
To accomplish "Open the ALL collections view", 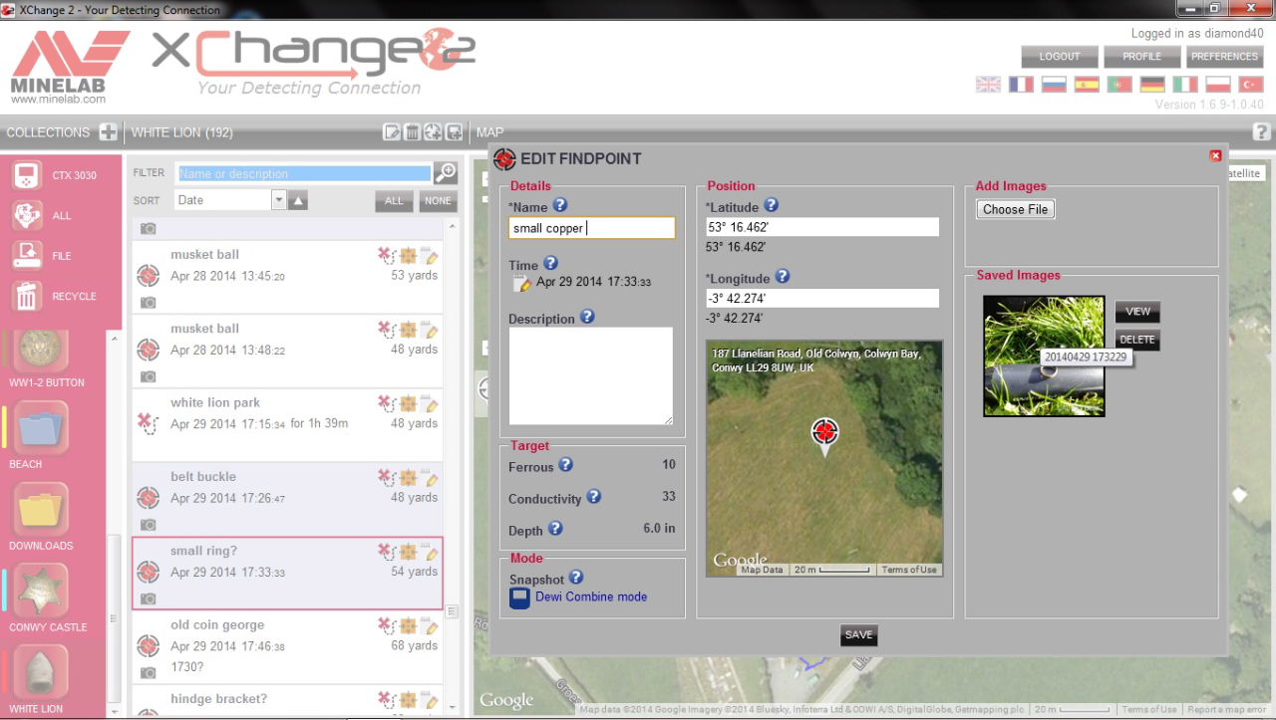I will pos(27,215).
